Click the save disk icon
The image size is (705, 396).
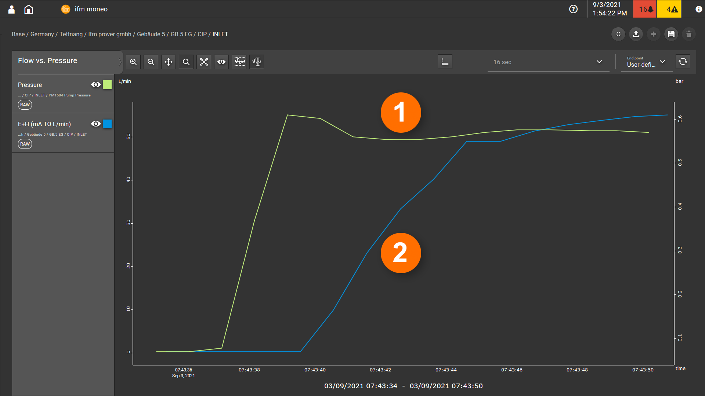pyautogui.click(x=671, y=34)
